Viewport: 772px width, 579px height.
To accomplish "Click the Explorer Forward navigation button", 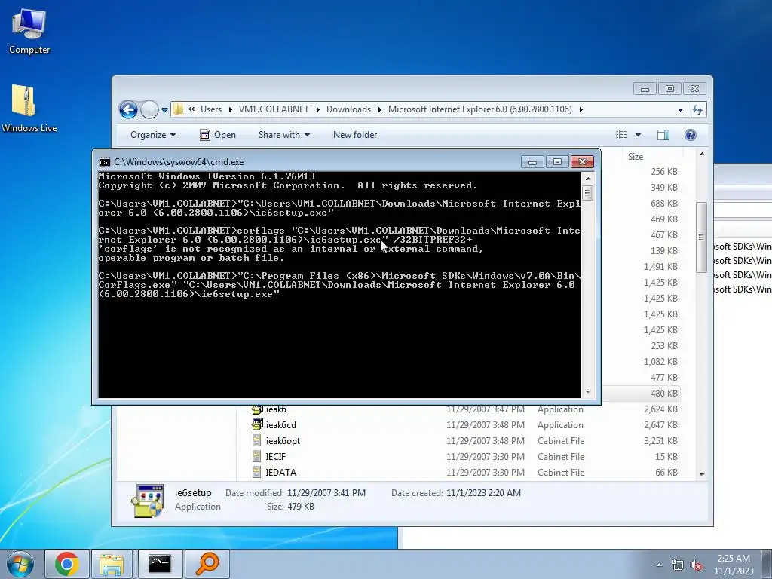I will (149, 109).
